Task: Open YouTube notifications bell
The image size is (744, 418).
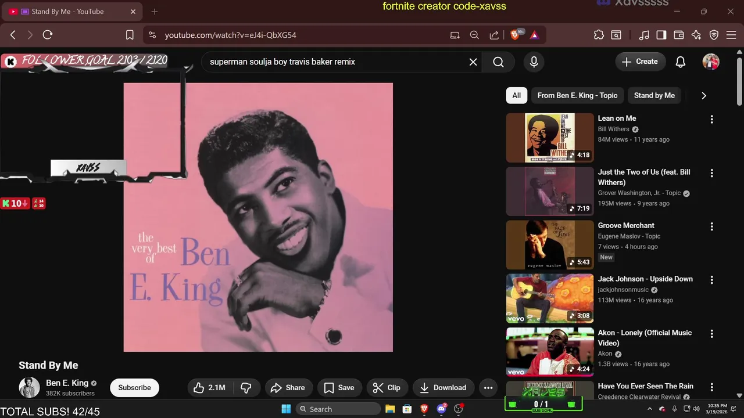Action: 681,62
